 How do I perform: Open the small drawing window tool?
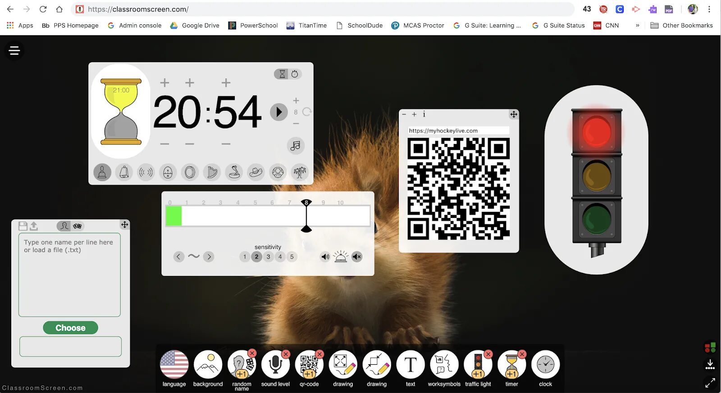click(377, 365)
